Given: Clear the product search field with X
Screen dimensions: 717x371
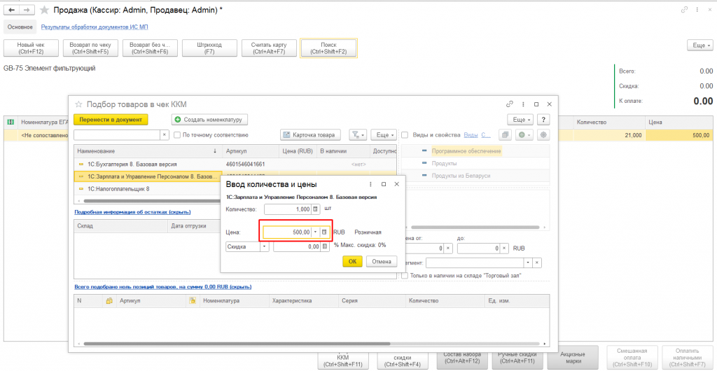Looking at the screenshot, I should tap(165, 135).
